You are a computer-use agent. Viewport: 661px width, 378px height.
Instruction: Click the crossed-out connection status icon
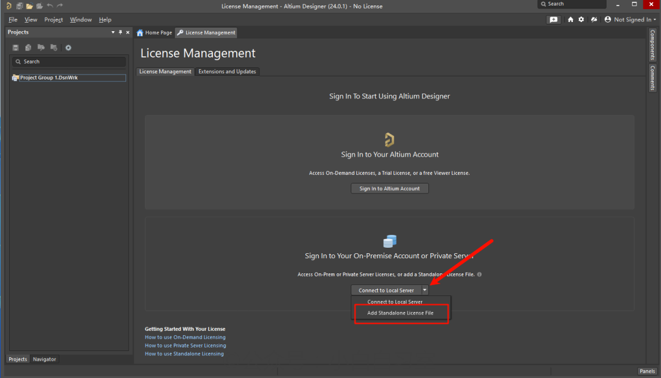(594, 20)
